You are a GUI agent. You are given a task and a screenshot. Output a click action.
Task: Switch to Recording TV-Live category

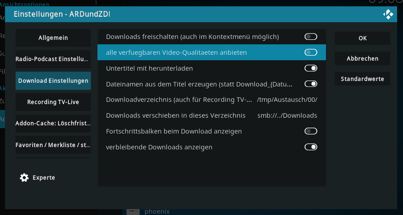(53, 102)
